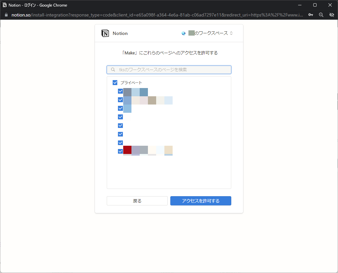Viewport: 338px width, 273px height.
Task: Toggle the last page checkbox under プライベート
Action: [120, 151]
